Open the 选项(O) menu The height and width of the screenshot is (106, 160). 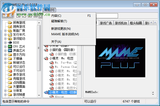(35, 10)
